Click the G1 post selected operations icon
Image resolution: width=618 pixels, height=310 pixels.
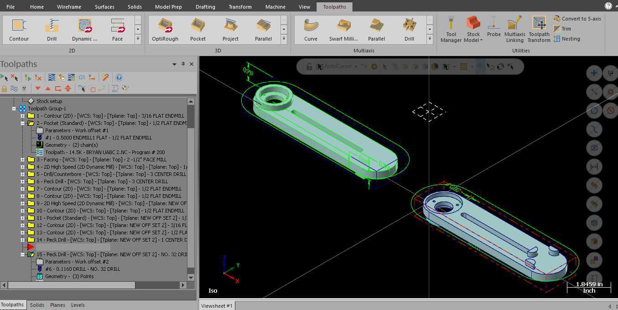pos(82,77)
